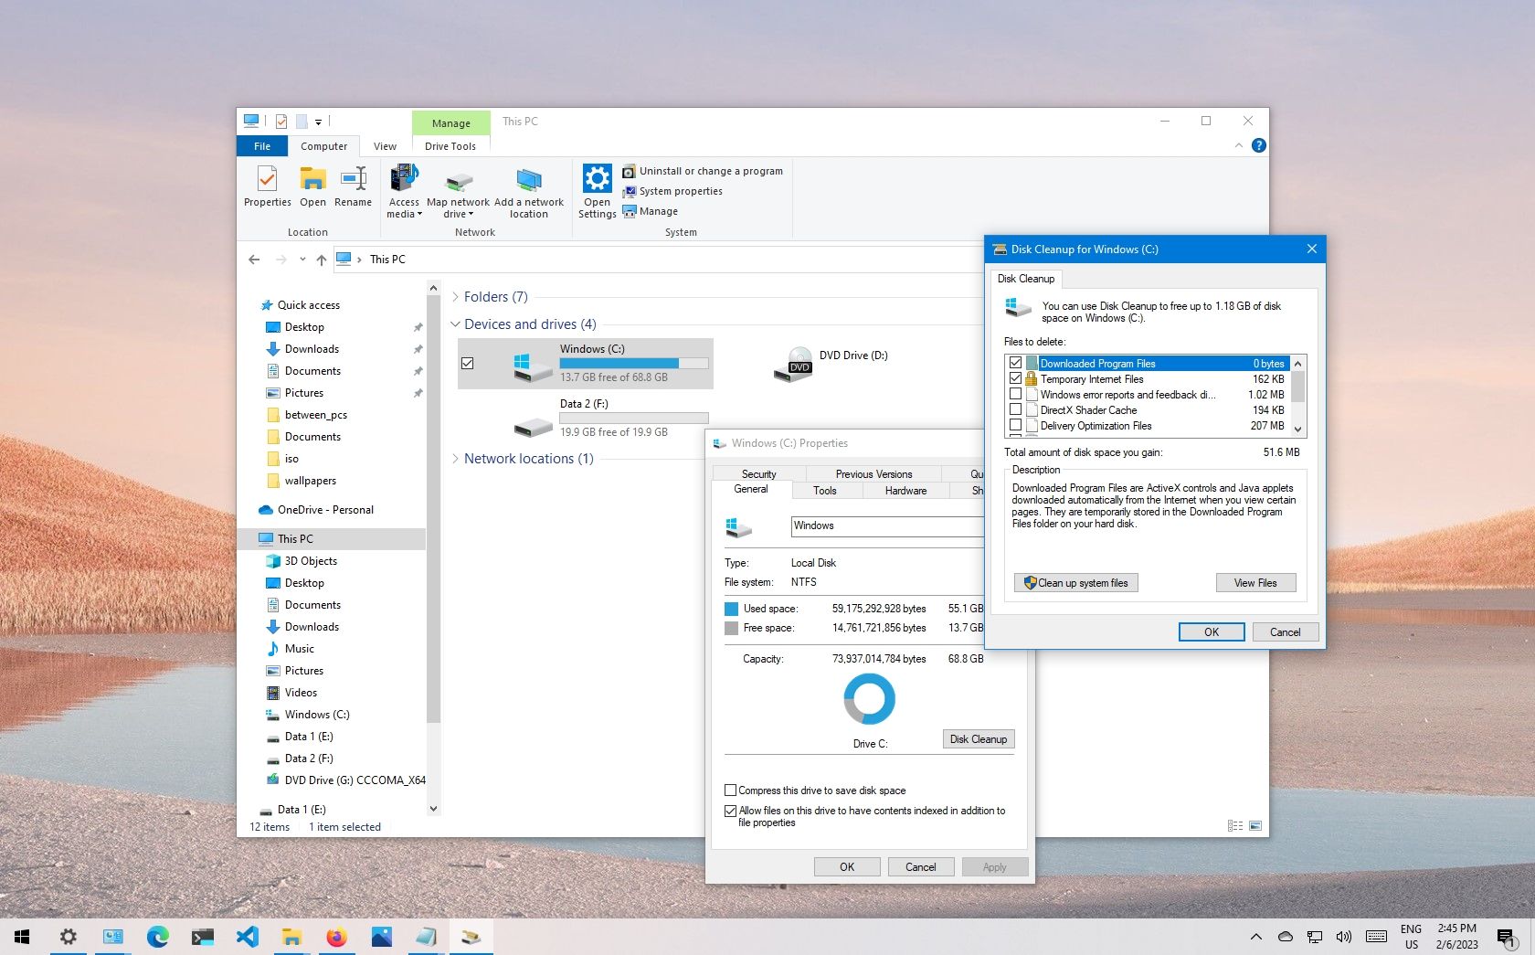Click the Map network drive icon
Image resolution: width=1535 pixels, height=955 pixels.
(458, 187)
